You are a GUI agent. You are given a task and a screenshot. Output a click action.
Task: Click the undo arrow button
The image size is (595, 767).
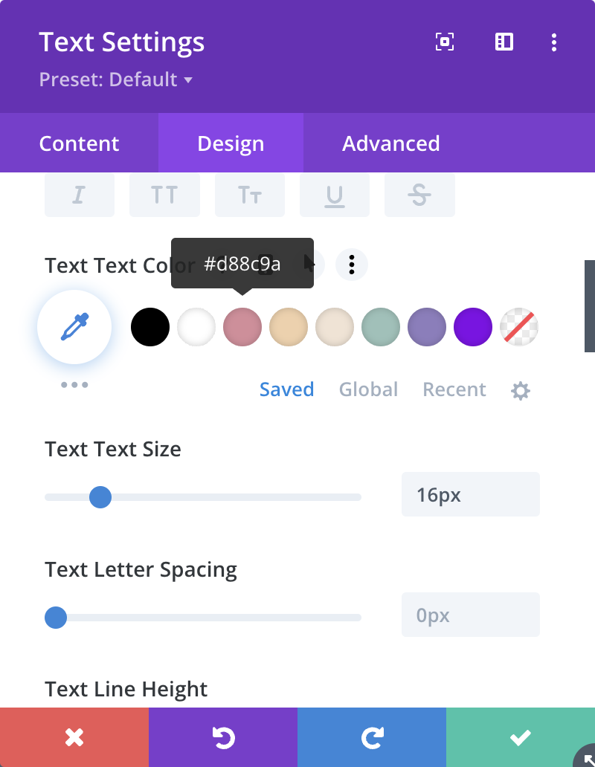click(x=223, y=737)
